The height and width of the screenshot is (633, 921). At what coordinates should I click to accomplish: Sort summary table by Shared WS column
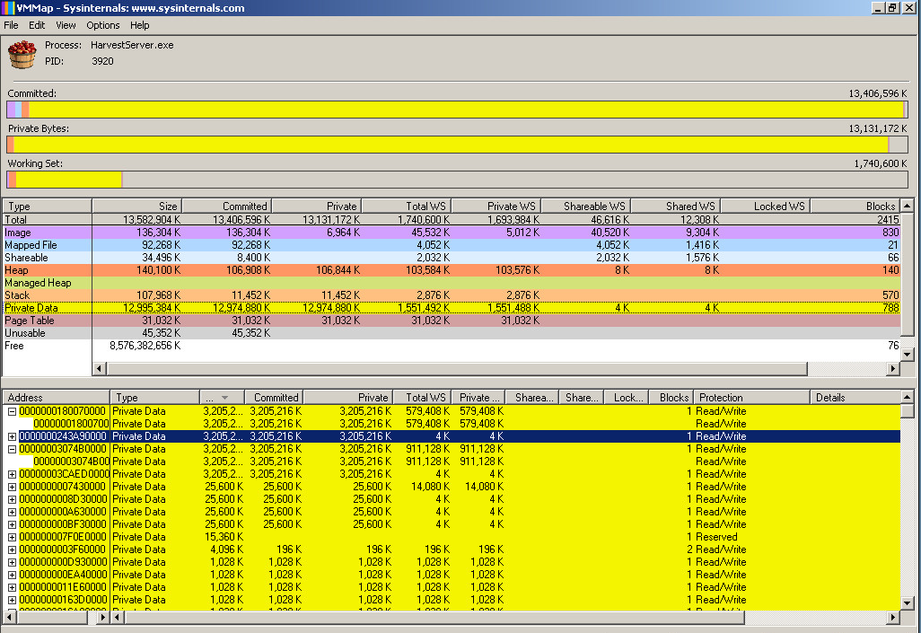tap(676, 206)
